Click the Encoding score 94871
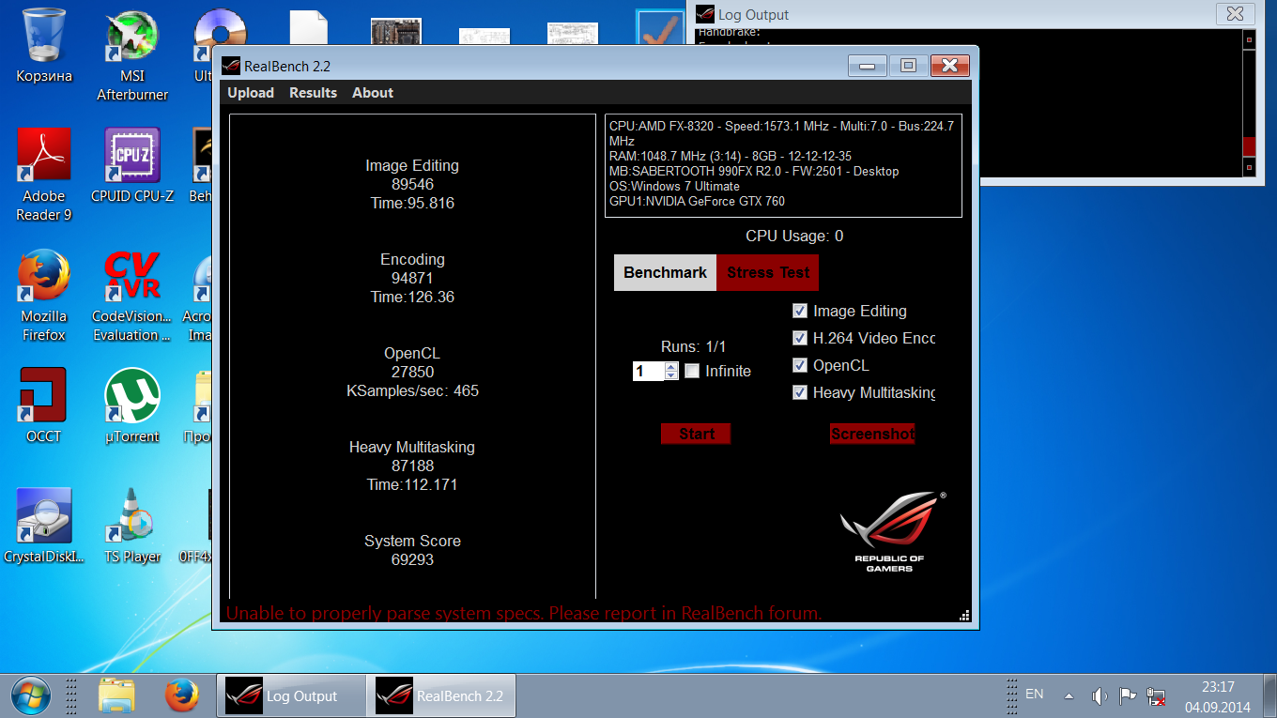The height and width of the screenshot is (718, 1277). pyautogui.click(x=412, y=278)
